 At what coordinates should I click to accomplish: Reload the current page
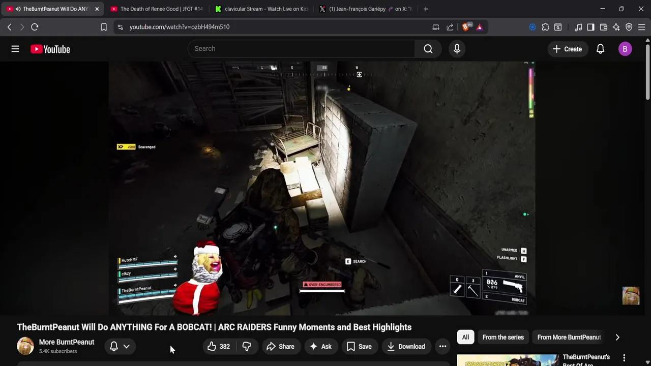coord(35,27)
